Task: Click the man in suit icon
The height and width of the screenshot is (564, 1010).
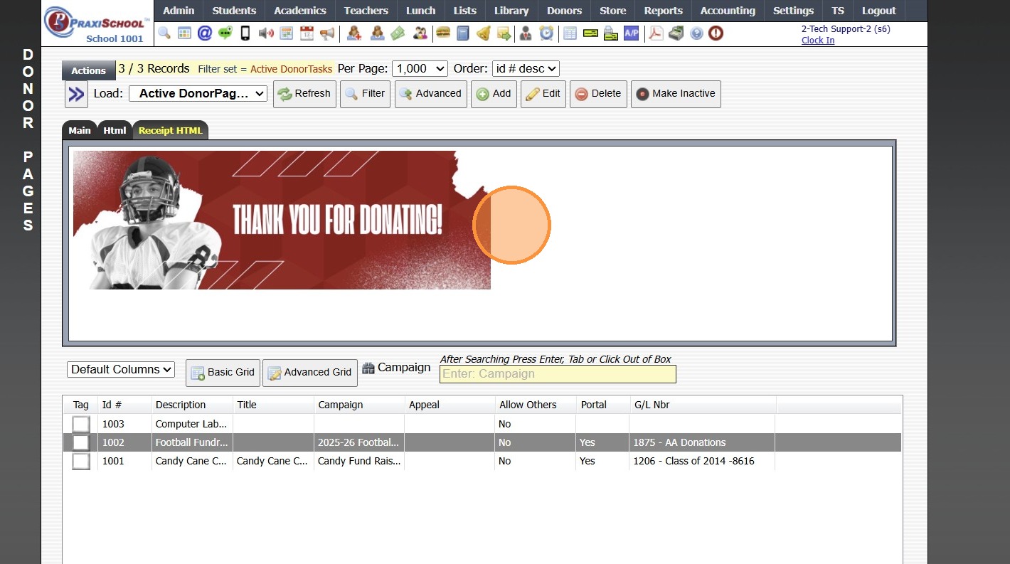Action: click(526, 33)
